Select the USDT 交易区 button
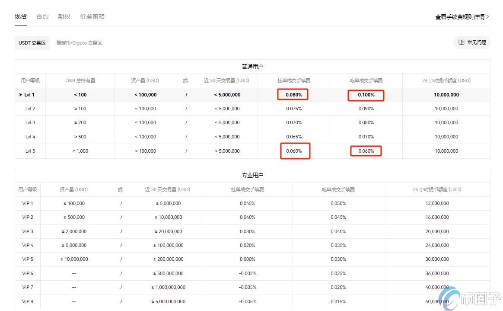Screen dimensions: 503x311 [x=32, y=43]
